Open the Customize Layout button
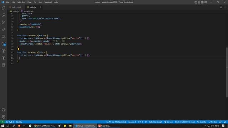The image size is (228, 128). point(206,2)
